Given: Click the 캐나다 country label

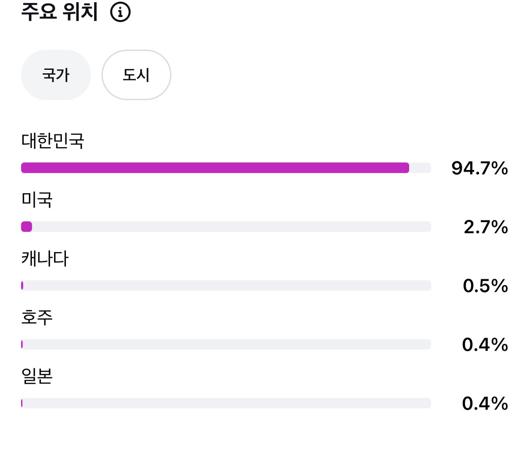Looking at the screenshot, I should 45,259.
